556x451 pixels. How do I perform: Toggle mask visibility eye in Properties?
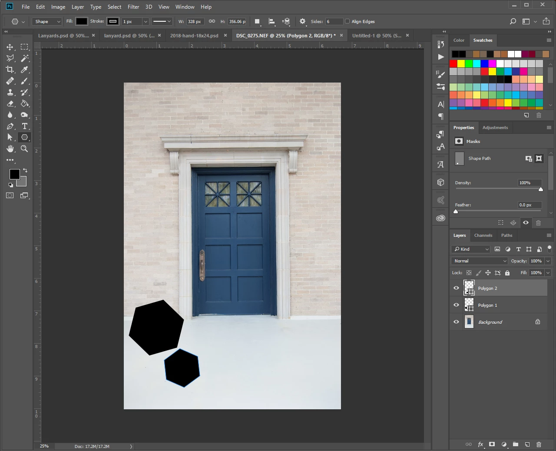click(x=526, y=222)
